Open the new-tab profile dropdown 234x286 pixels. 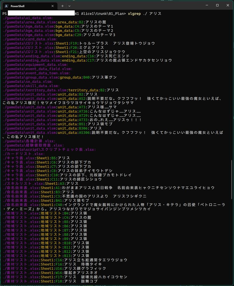[x=69, y=6]
